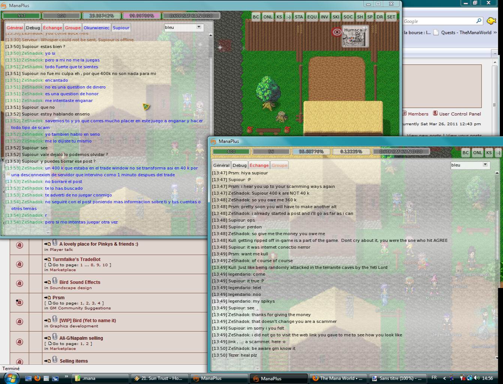Click the 23.55742% experience bar
Screen dimensions: 503x384
[x=102, y=16]
